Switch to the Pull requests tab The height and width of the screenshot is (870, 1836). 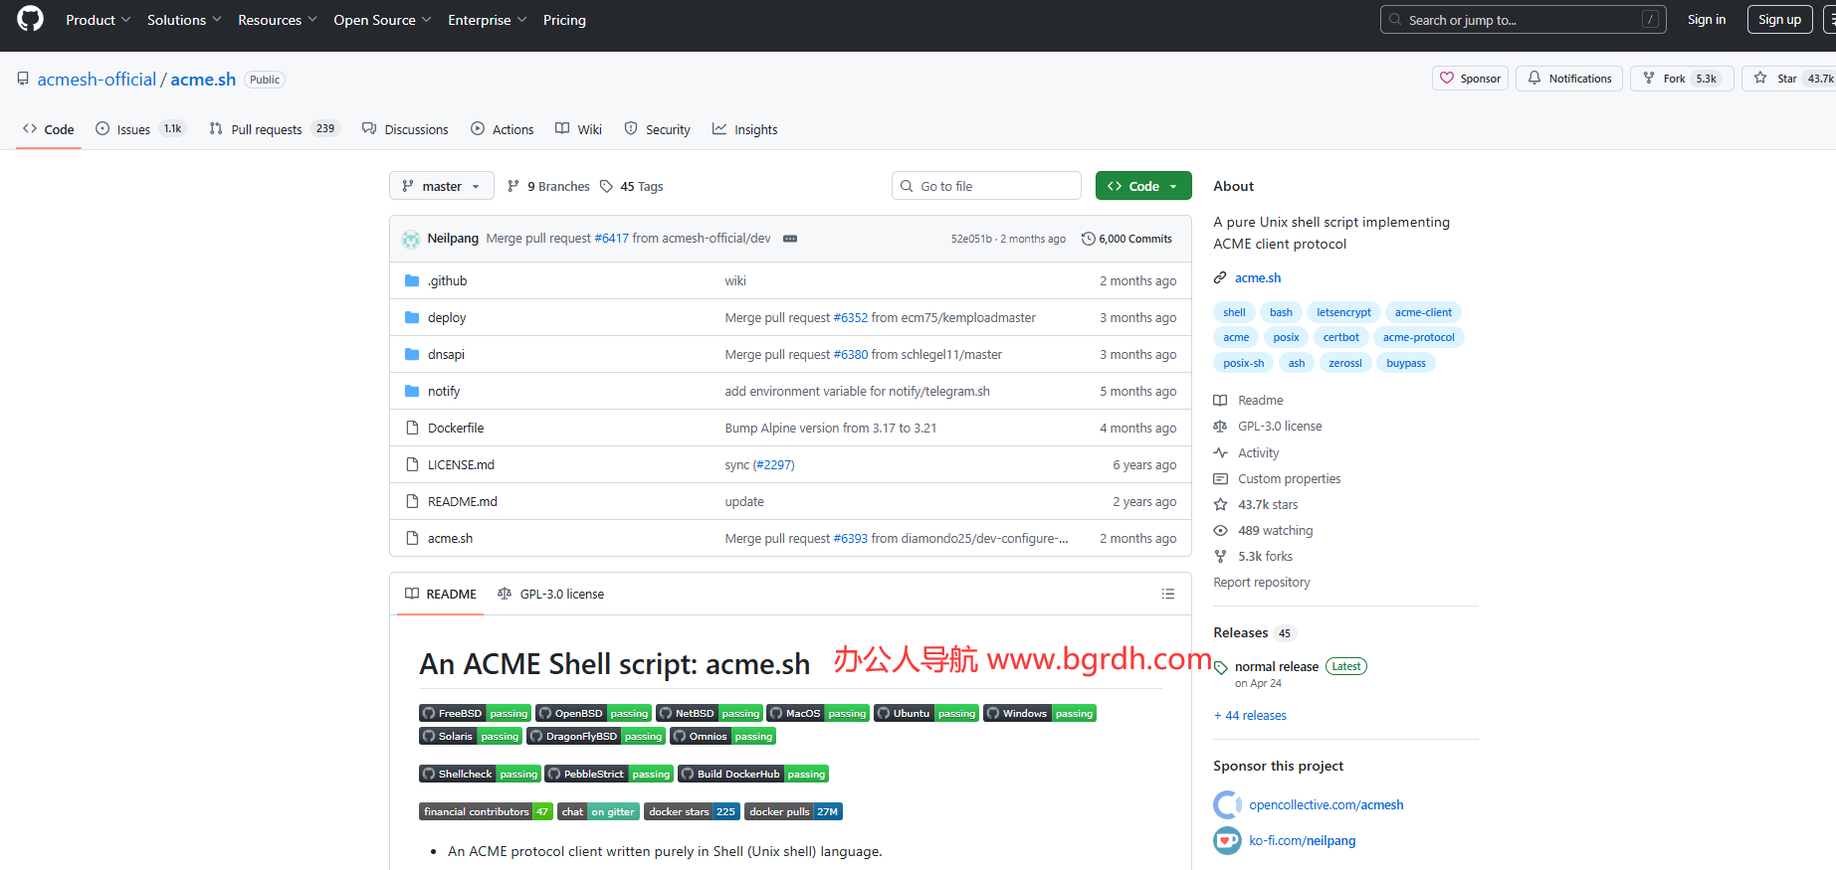[x=266, y=129]
